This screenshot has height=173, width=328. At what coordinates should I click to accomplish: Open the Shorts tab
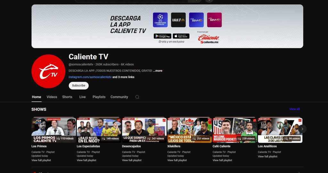(x=67, y=97)
